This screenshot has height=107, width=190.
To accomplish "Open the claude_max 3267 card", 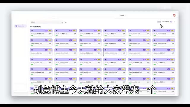I will coord(90,71).
